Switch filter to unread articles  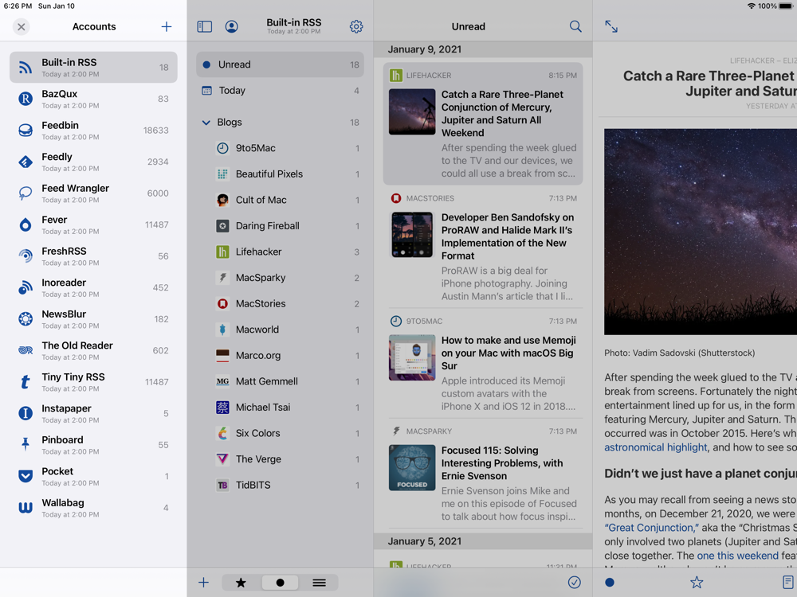point(280,583)
